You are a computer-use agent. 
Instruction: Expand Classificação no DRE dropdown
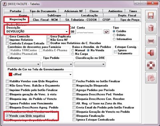pyautogui.click(x=90, y=64)
